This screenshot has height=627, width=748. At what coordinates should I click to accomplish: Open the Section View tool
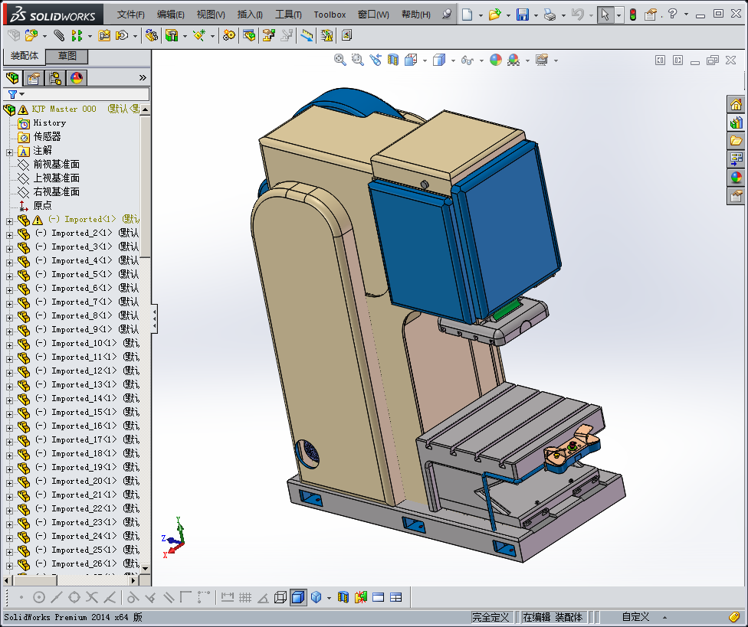coord(393,60)
